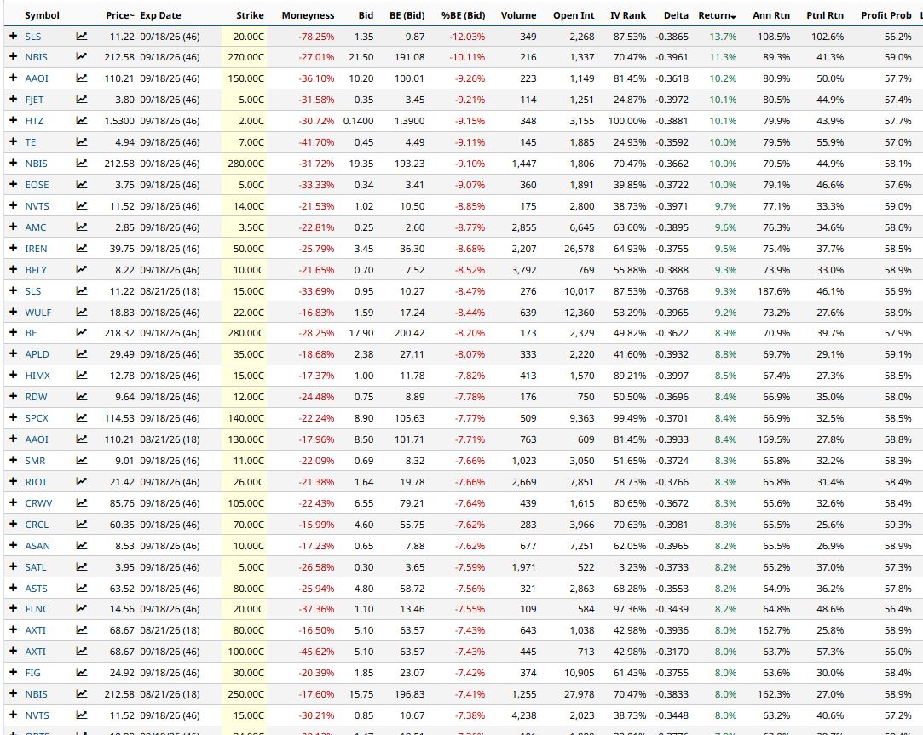Sort by Profit Prob column header

pyautogui.click(x=886, y=15)
